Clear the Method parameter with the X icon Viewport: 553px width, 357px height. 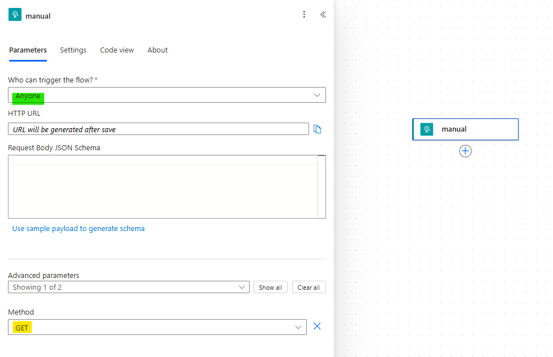pos(317,326)
